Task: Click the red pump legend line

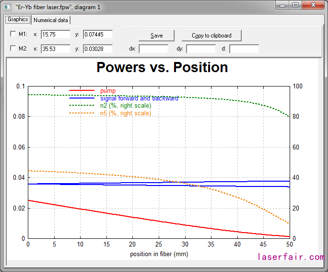Action: 82,90
